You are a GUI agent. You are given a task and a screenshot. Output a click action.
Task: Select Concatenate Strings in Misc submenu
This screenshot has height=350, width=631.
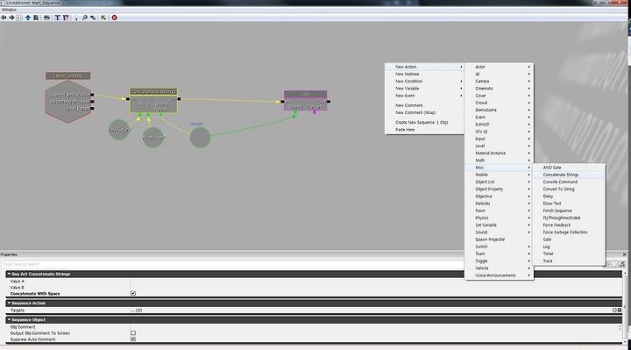569,175
